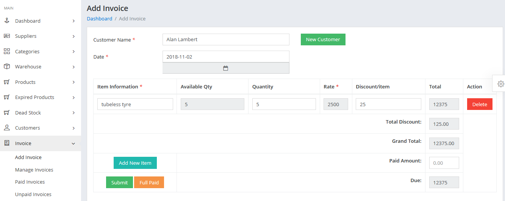Delete the tubeless tyre row
The width and height of the screenshot is (505, 201).
479,104
